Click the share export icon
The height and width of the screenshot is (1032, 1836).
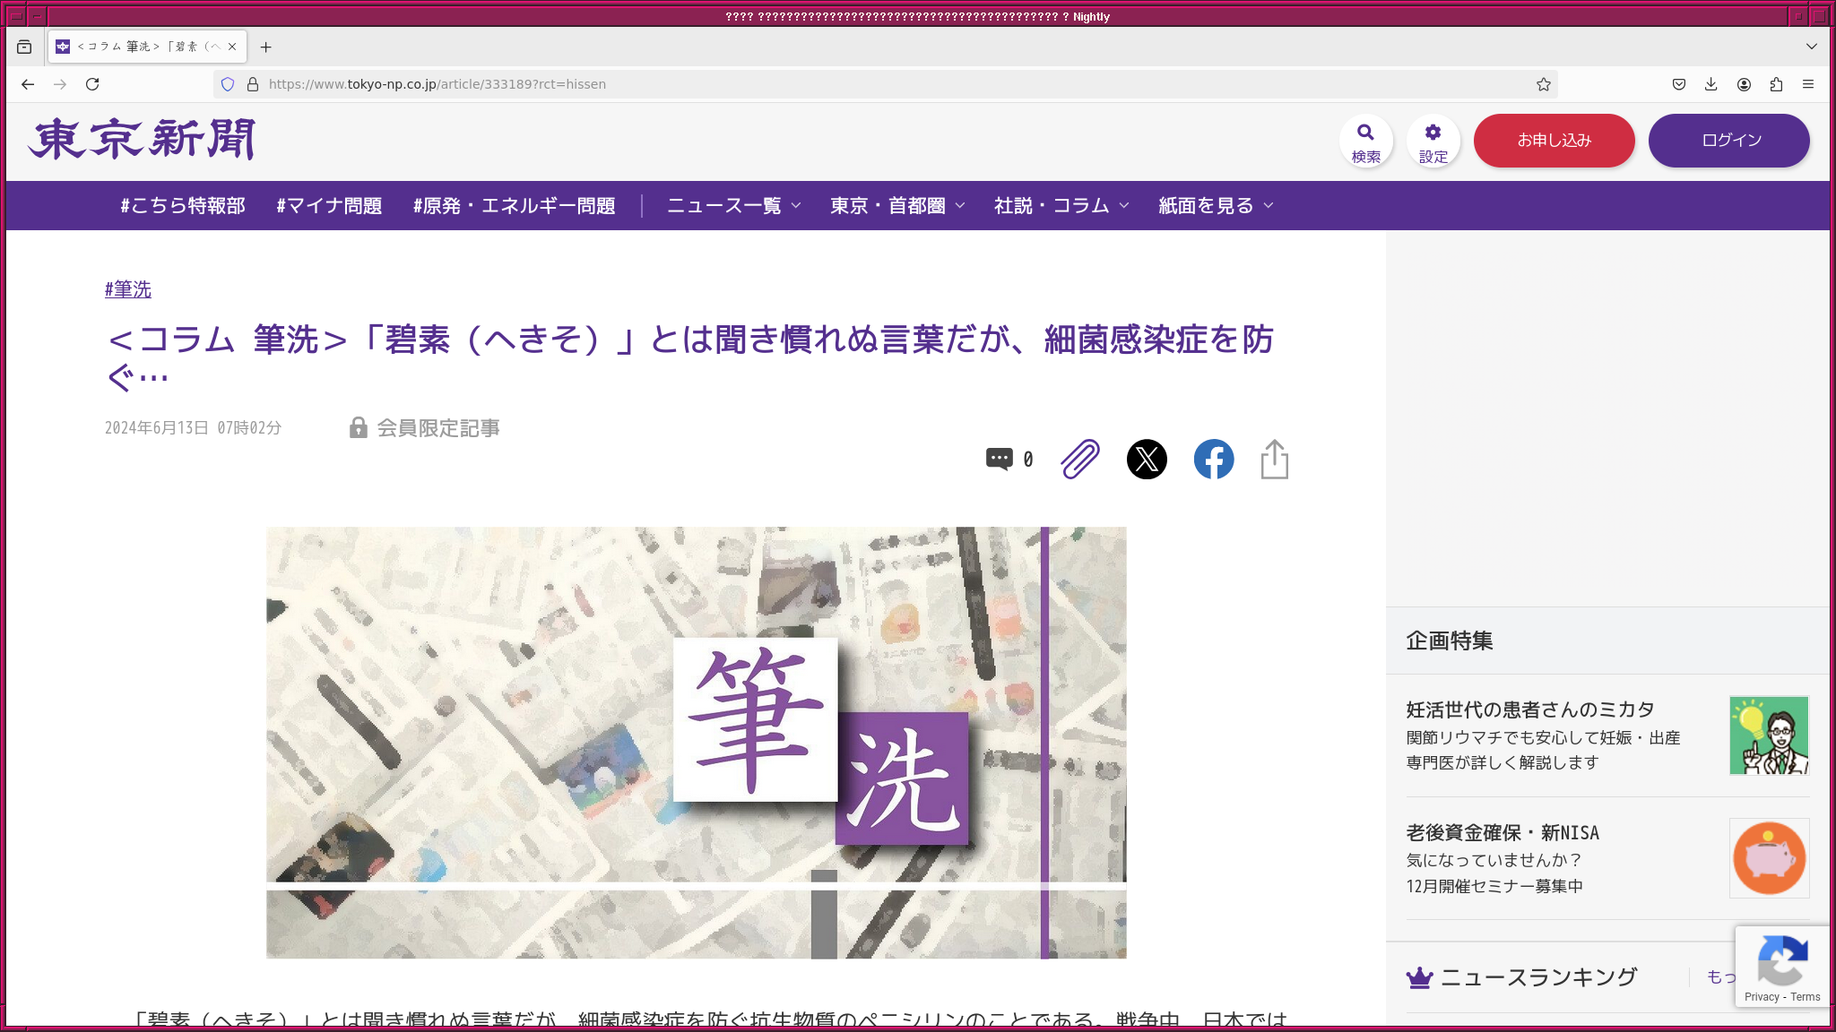click(x=1274, y=459)
